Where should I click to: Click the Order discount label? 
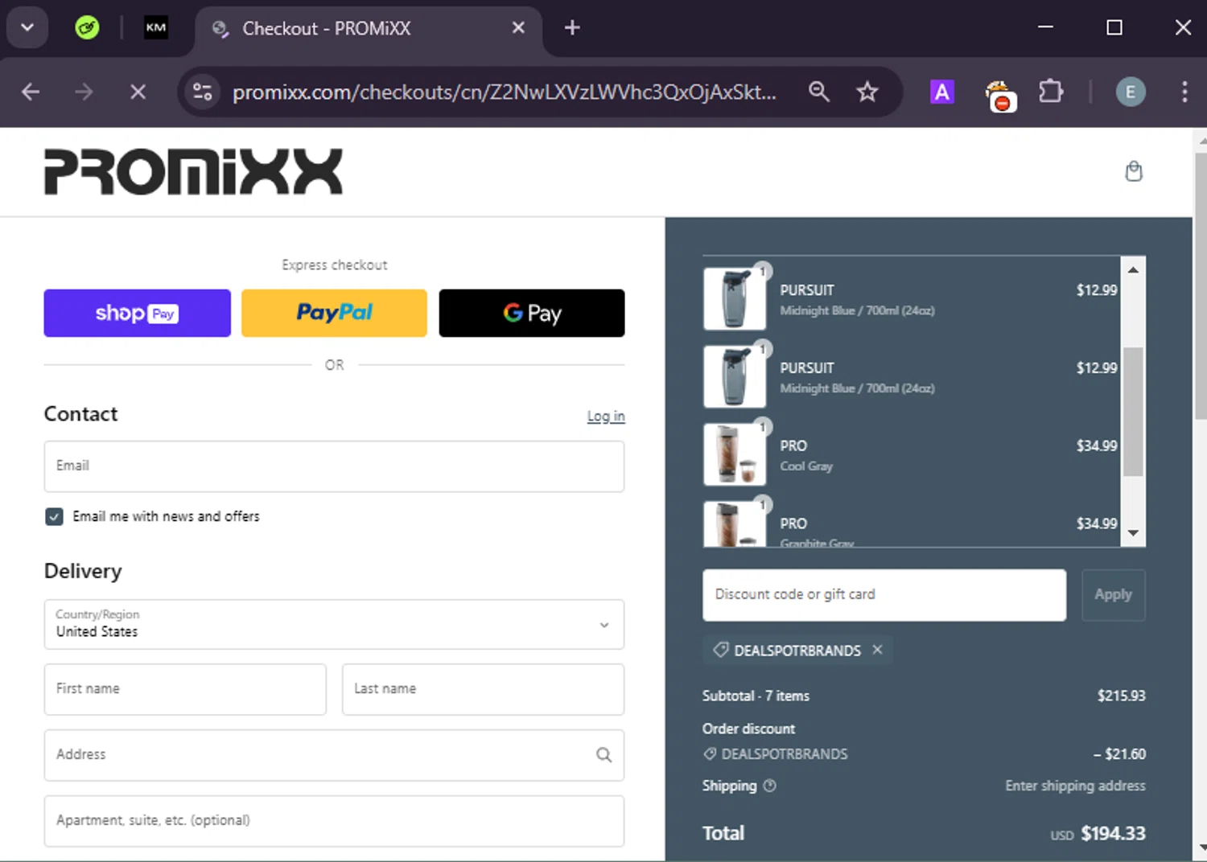[x=748, y=729]
